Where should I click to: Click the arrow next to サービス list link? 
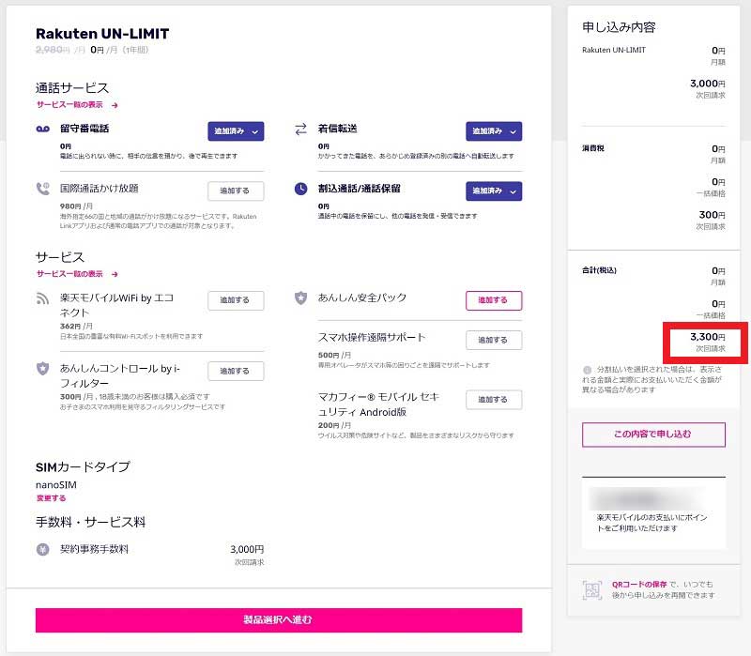115,274
